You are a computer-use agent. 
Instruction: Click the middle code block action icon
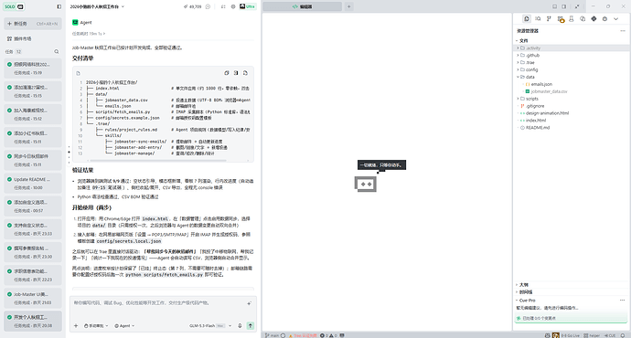236,73
